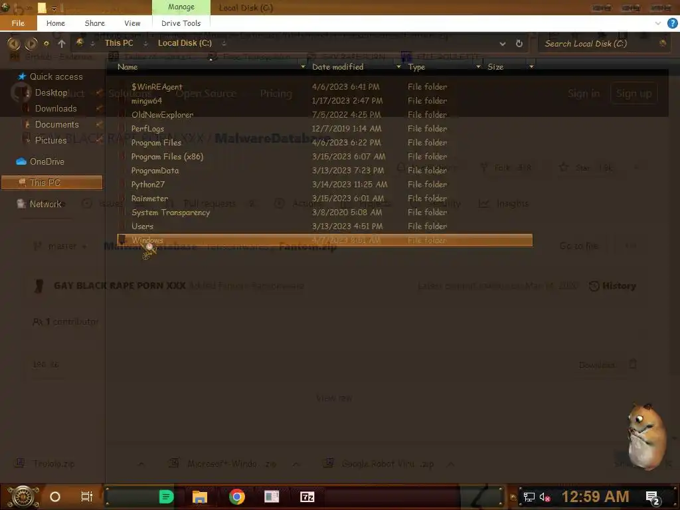The image size is (680, 510).
Task: Open the Size column filter dropdown
Action: point(531,67)
